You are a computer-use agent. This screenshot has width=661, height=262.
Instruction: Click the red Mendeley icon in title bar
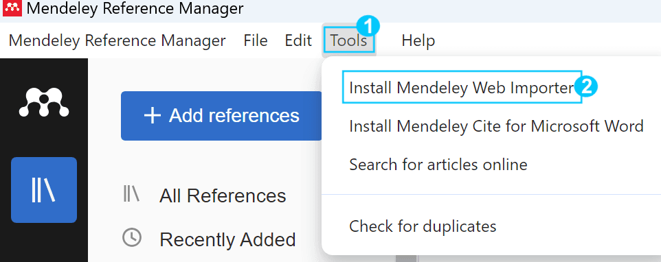[12, 8]
